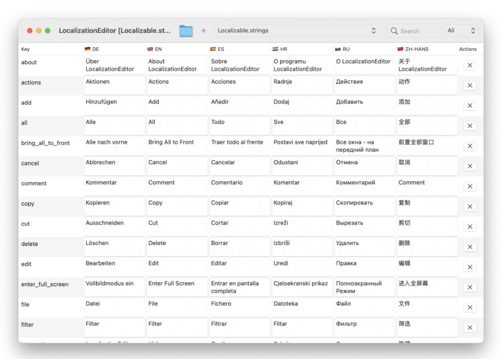Open the 'All' filter dropdown
This screenshot has height=359, width=504.
point(461,30)
